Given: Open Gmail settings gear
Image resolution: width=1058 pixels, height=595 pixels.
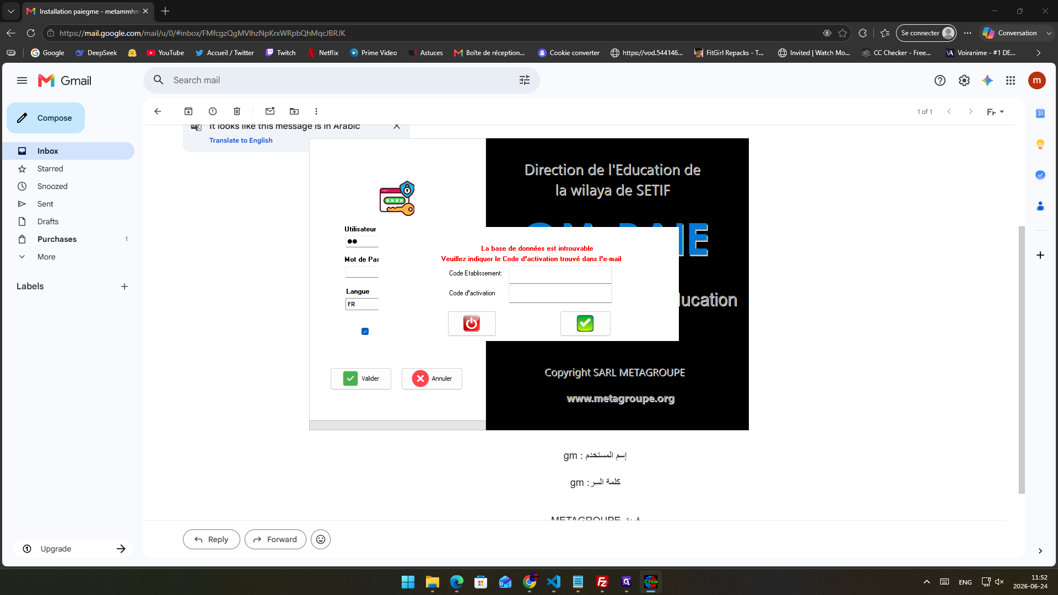Looking at the screenshot, I should (x=964, y=80).
